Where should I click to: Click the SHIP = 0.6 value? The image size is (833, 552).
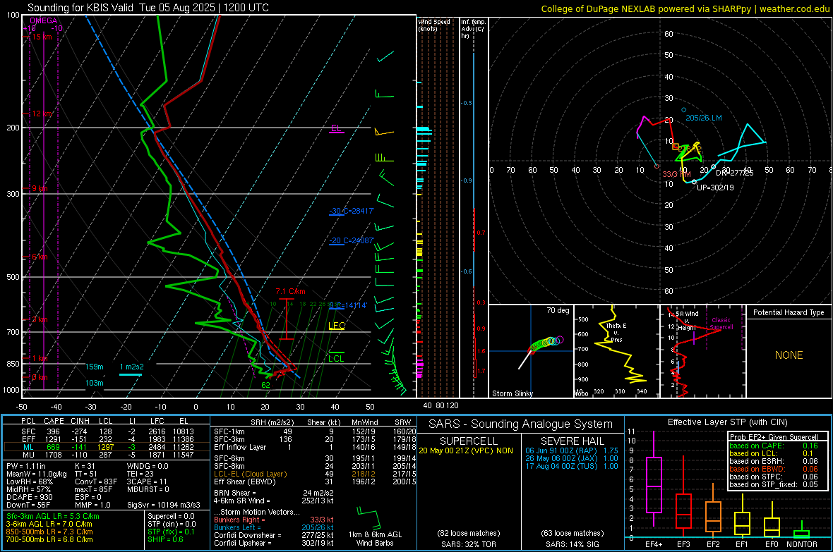[165, 539]
